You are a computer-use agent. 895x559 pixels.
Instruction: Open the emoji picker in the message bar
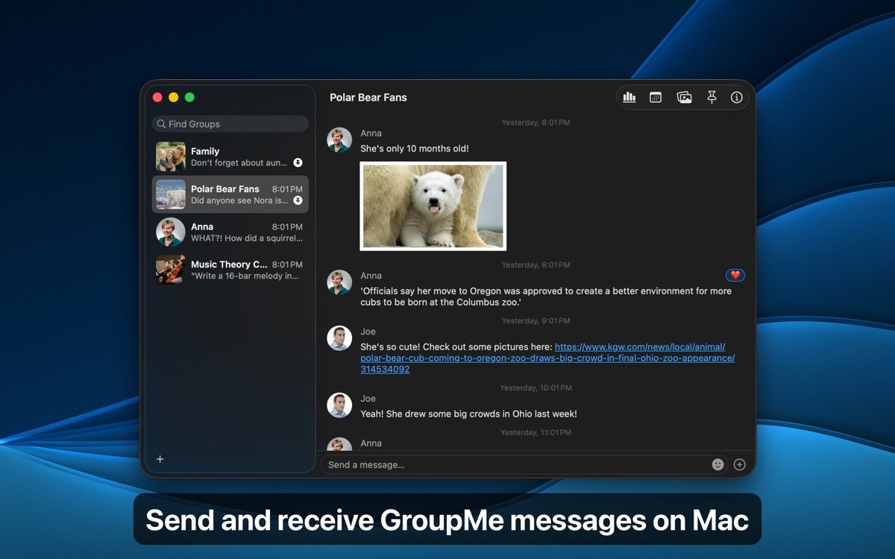(717, 464)
